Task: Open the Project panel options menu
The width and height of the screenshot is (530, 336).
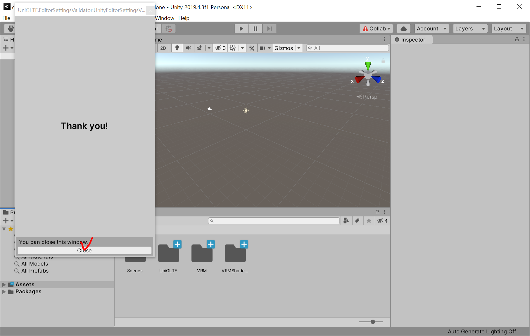Action: (384, 212)
